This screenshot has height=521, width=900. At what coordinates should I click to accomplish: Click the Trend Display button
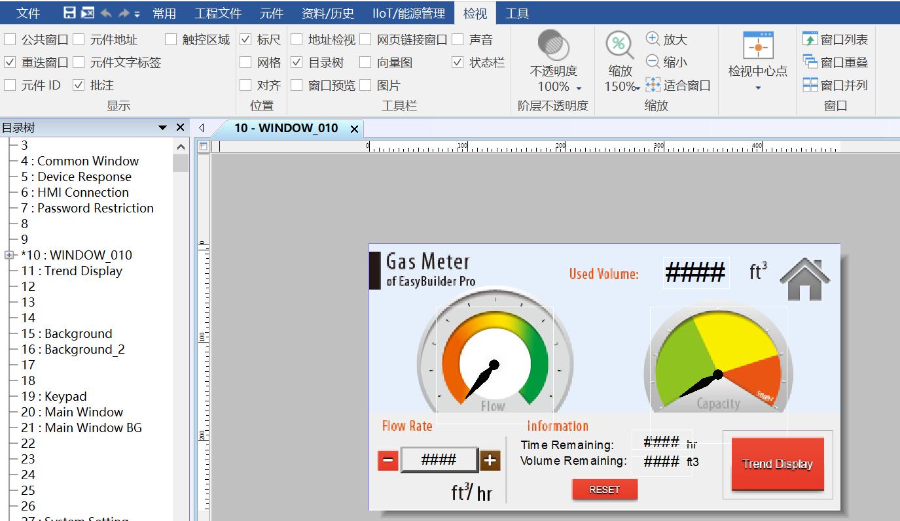pyautogui.click(x=778, y=464)
